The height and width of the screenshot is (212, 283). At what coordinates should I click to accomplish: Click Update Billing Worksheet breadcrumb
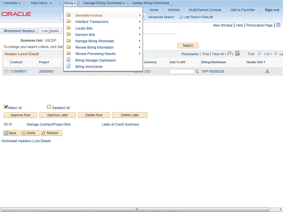[x=151, y=3]
